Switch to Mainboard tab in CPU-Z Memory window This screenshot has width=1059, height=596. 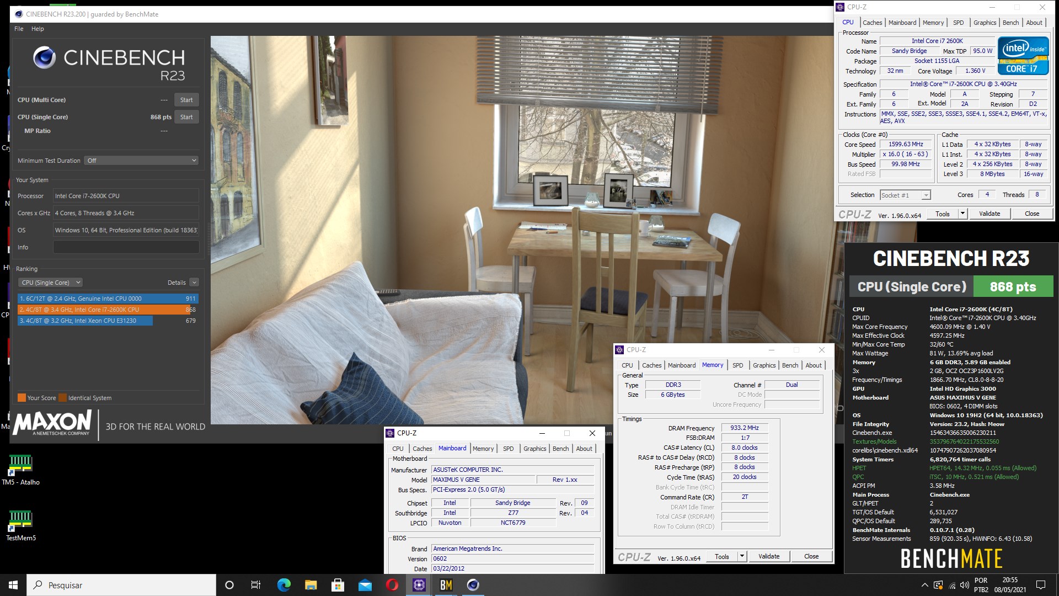682,365
